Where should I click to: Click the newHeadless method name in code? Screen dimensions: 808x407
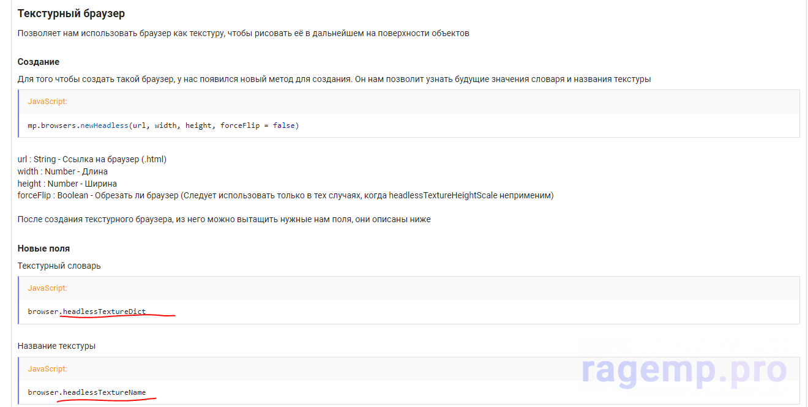pos(104,125)
